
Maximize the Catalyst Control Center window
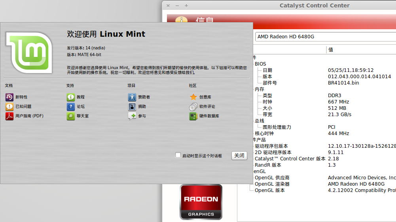tap(186, 6)
